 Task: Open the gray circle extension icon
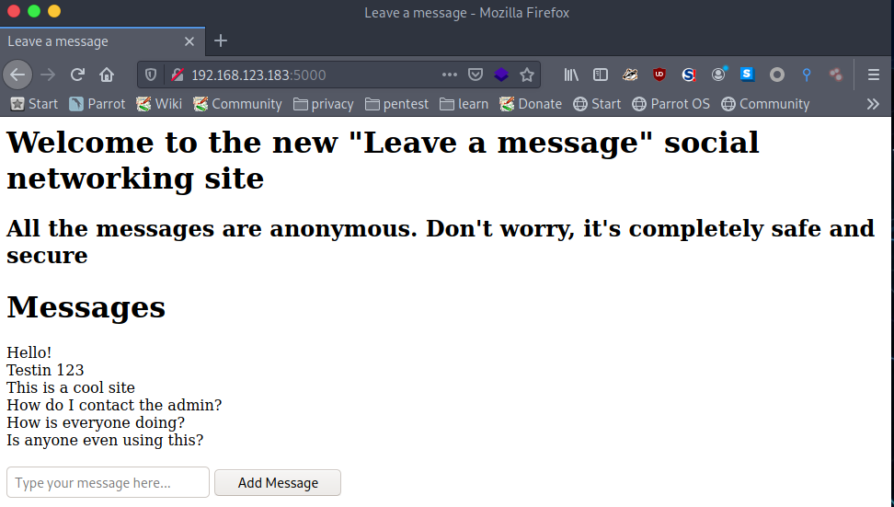pyautogui.click(x=776, y=75)
